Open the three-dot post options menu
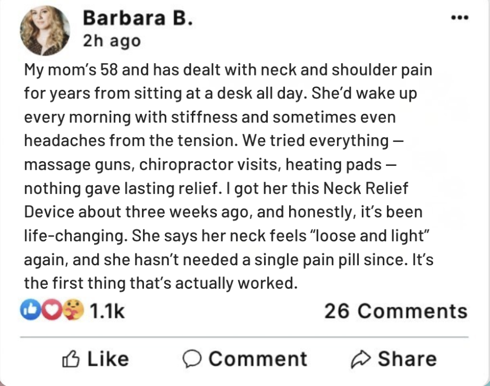This screenshot has height=386, width=490. (x=459, y=17)
